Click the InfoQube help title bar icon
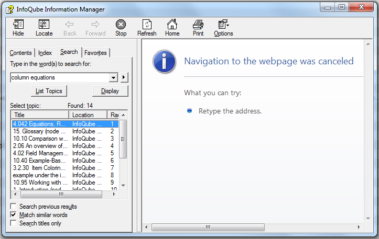The height and width of the screenshot is (239, 379). pyautogui.click(x=10, y=9)
